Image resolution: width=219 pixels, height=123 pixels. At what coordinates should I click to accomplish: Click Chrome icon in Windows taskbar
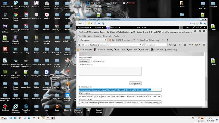(x=20, y=118)
